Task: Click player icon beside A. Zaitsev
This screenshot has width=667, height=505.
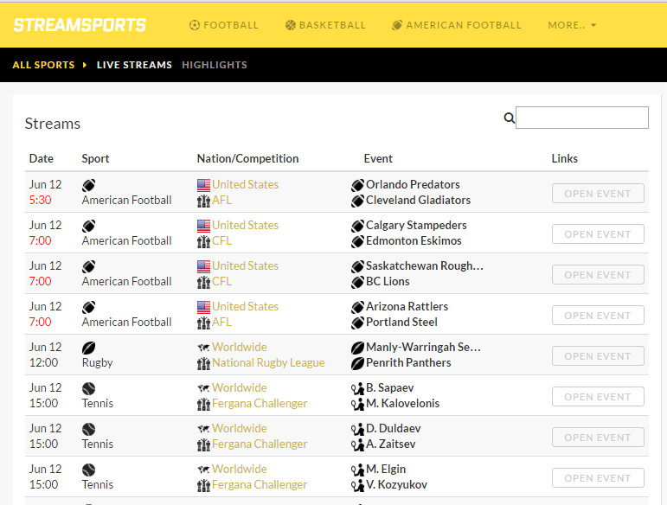Action: point(358,444)
